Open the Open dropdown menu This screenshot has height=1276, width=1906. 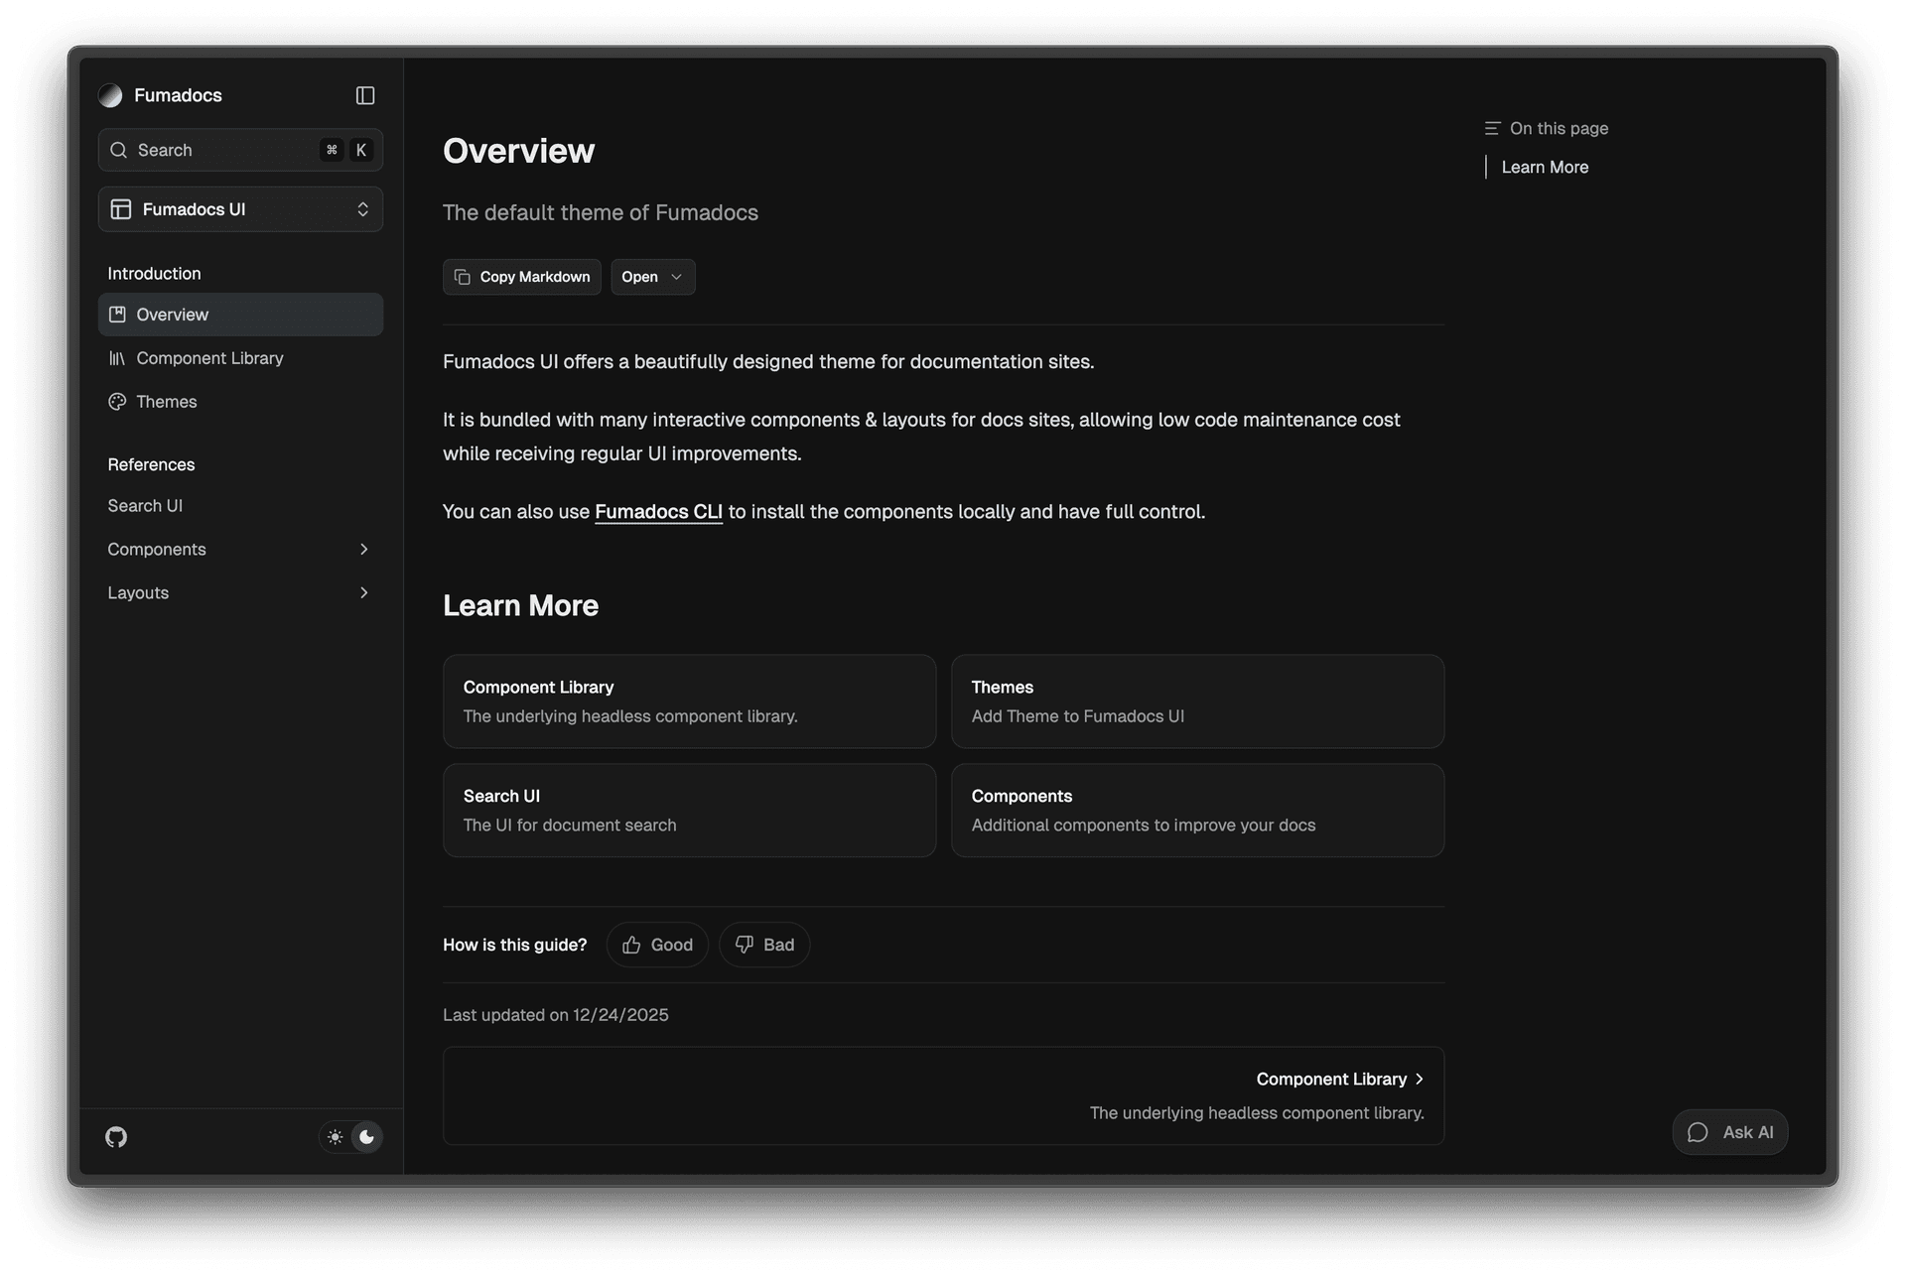coord(651,277)
